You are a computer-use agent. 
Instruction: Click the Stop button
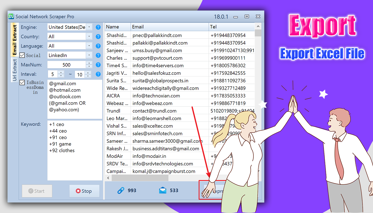click(x=84, y=191)
